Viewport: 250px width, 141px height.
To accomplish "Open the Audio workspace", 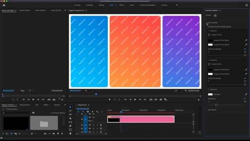I will [132, 5].
